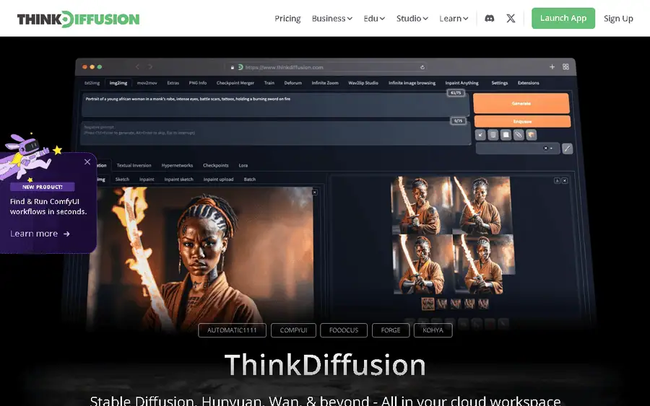Image resolution: width=650 pixels, height=406 pixels.
Task: Select the Inpaint sketch tab
Action: click(x=178, y=180)
